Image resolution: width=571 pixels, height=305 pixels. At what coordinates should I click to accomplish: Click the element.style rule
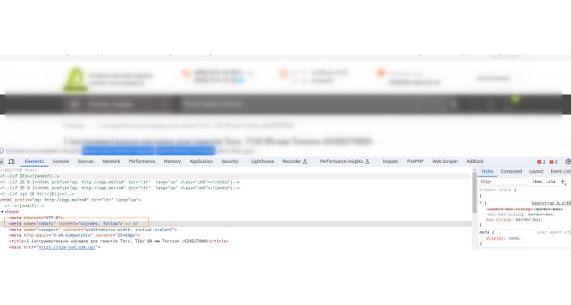pos(498,190)
